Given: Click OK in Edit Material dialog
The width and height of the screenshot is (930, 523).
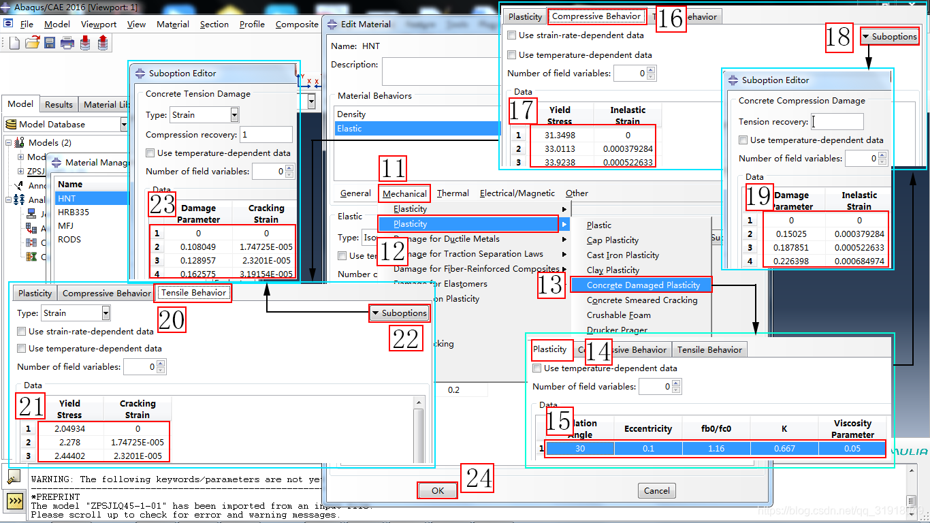Looking at the screenshot, I should pos(438,490).
